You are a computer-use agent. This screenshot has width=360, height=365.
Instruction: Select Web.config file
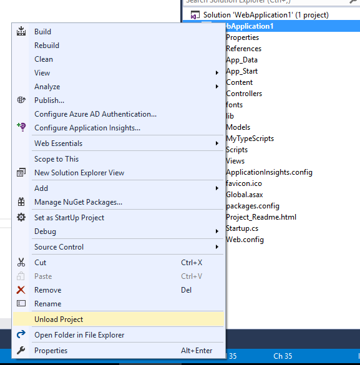pos(245,240)
